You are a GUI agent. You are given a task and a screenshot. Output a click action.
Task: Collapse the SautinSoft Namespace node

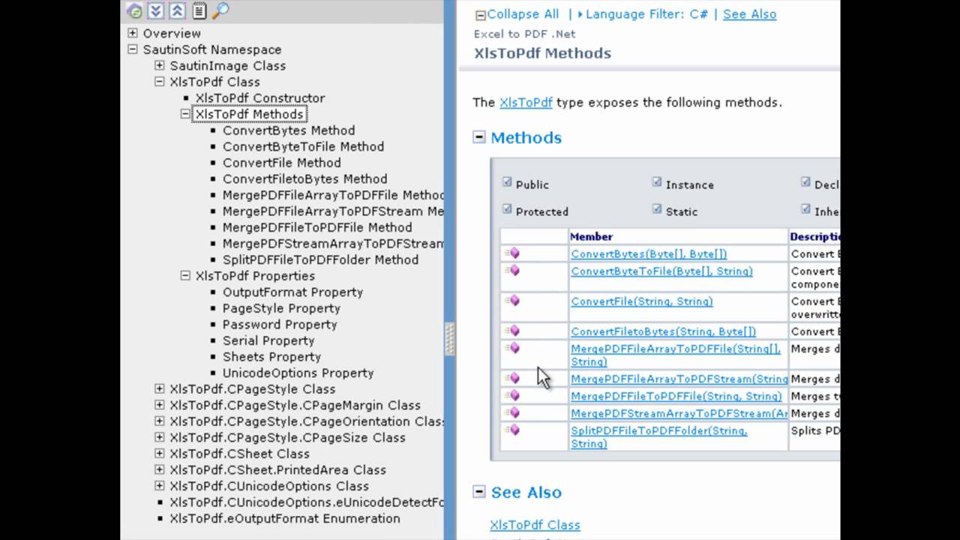click(x=133, y=49)
